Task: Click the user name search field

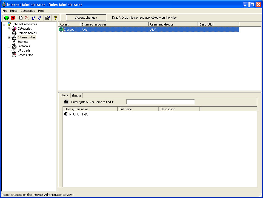Action: (x=160, y=102)
